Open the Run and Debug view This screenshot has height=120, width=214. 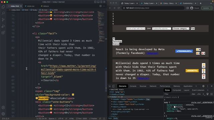tap(3, 26)
